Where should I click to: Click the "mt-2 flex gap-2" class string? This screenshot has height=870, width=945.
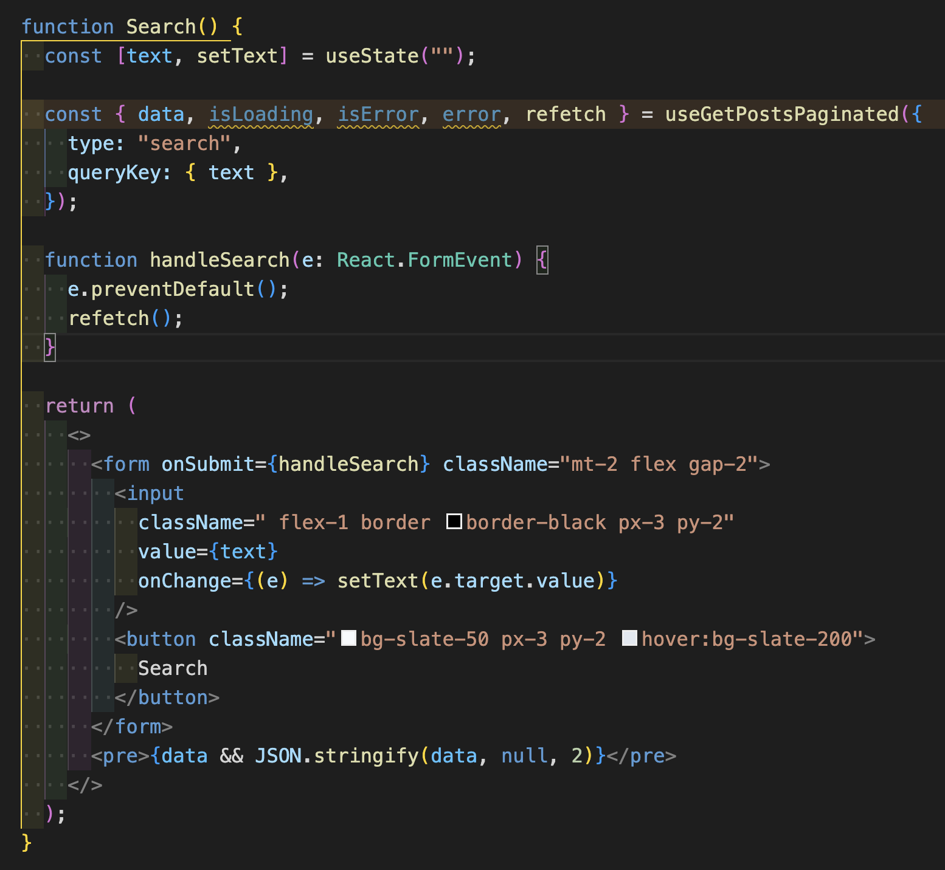pyautogui.click(x=659, y=464)
